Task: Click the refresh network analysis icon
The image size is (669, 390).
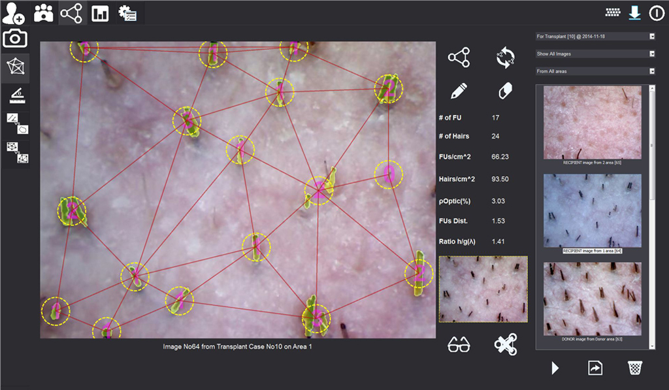Action: click(506, 57)
